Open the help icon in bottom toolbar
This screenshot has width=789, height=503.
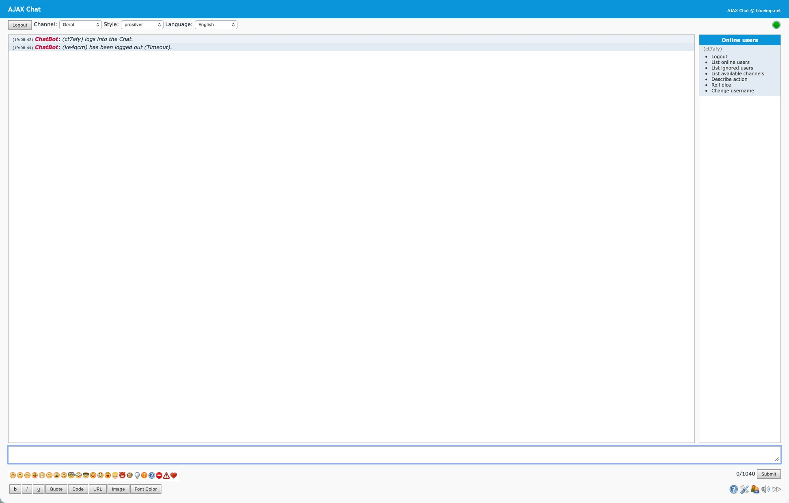pos(733,489)
